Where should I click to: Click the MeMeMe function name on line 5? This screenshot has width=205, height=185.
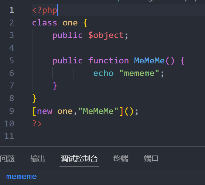[149, 61]
